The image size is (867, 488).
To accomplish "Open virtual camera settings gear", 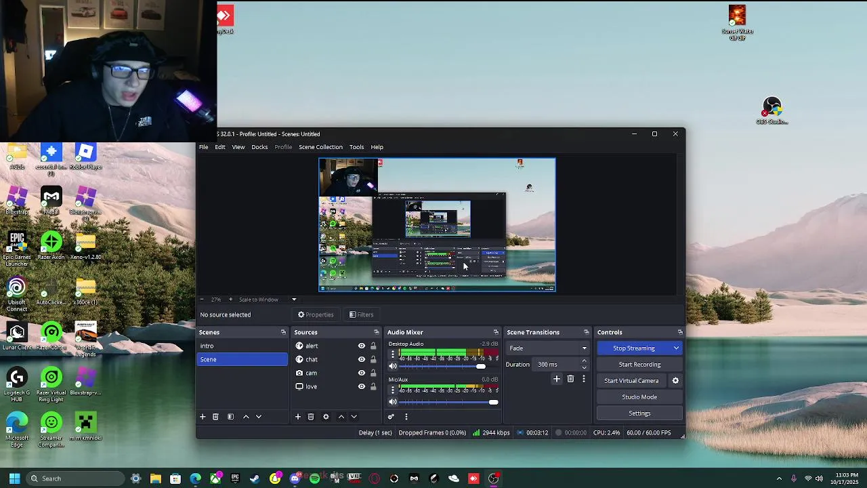I will click(x=675, y=381).
